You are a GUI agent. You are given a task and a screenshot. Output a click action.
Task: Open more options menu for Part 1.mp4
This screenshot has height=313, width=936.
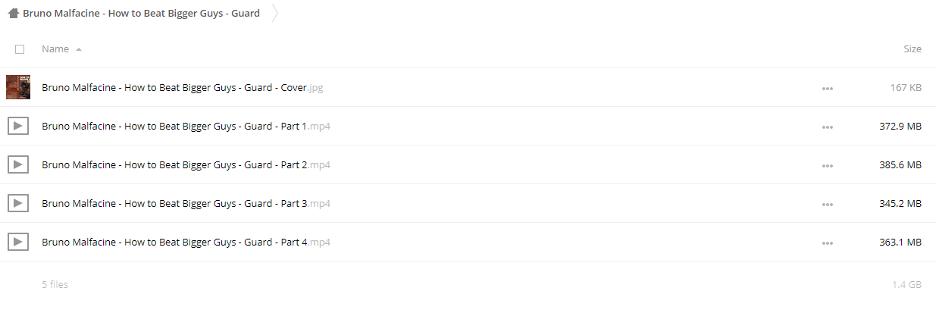point(827,127)
